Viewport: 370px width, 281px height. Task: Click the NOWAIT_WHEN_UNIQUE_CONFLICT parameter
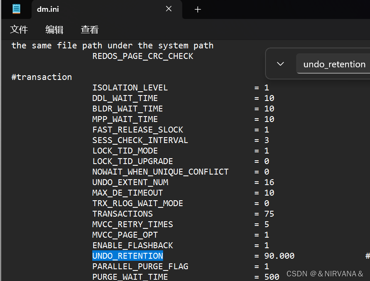pos(161,172)
